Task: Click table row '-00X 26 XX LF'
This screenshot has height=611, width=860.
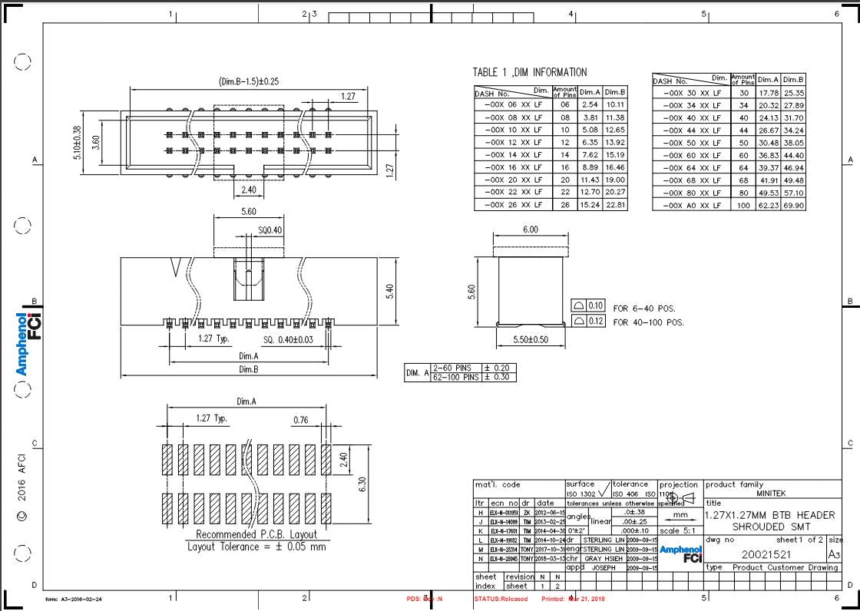Action: 551,205
